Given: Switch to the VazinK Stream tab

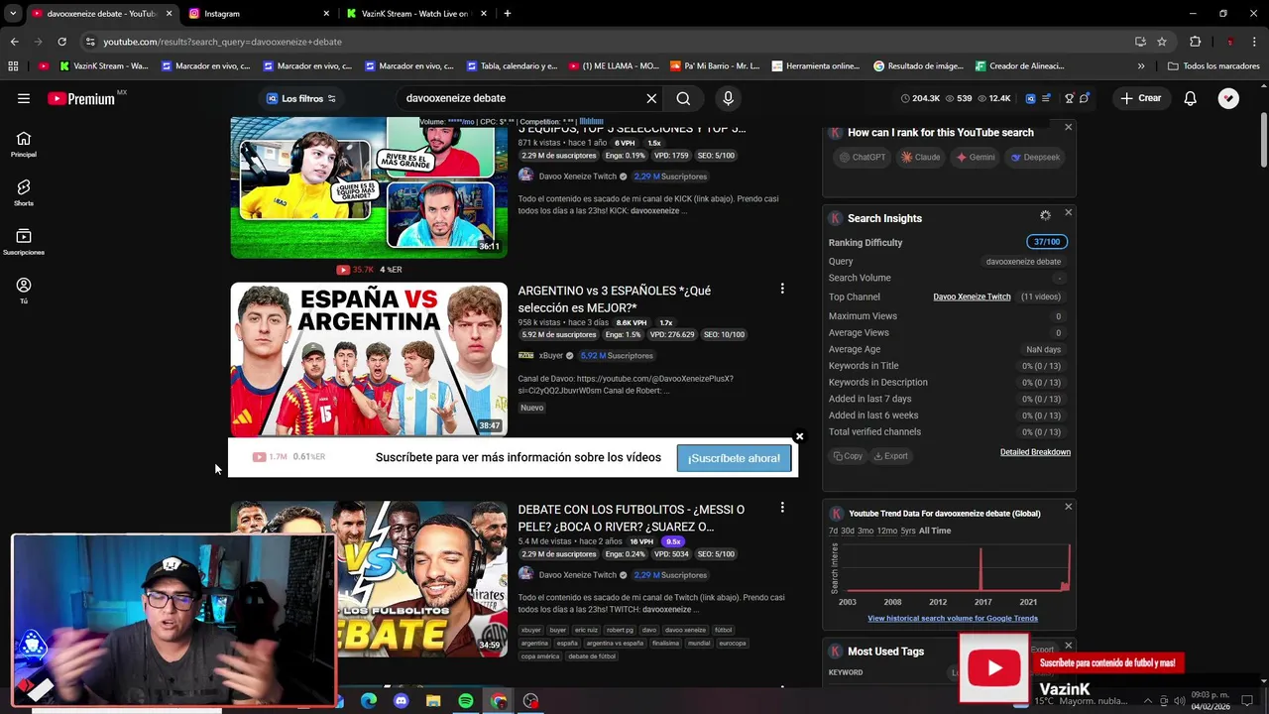Looking at the screenshot, I should (416, 14).
